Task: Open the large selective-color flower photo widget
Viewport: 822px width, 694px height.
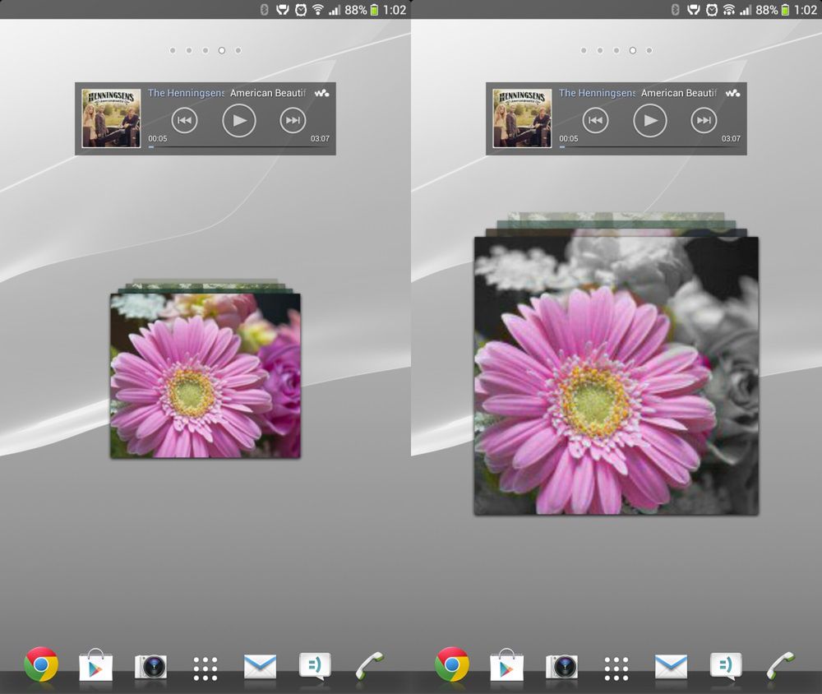Action: click(x=616, y=375)
